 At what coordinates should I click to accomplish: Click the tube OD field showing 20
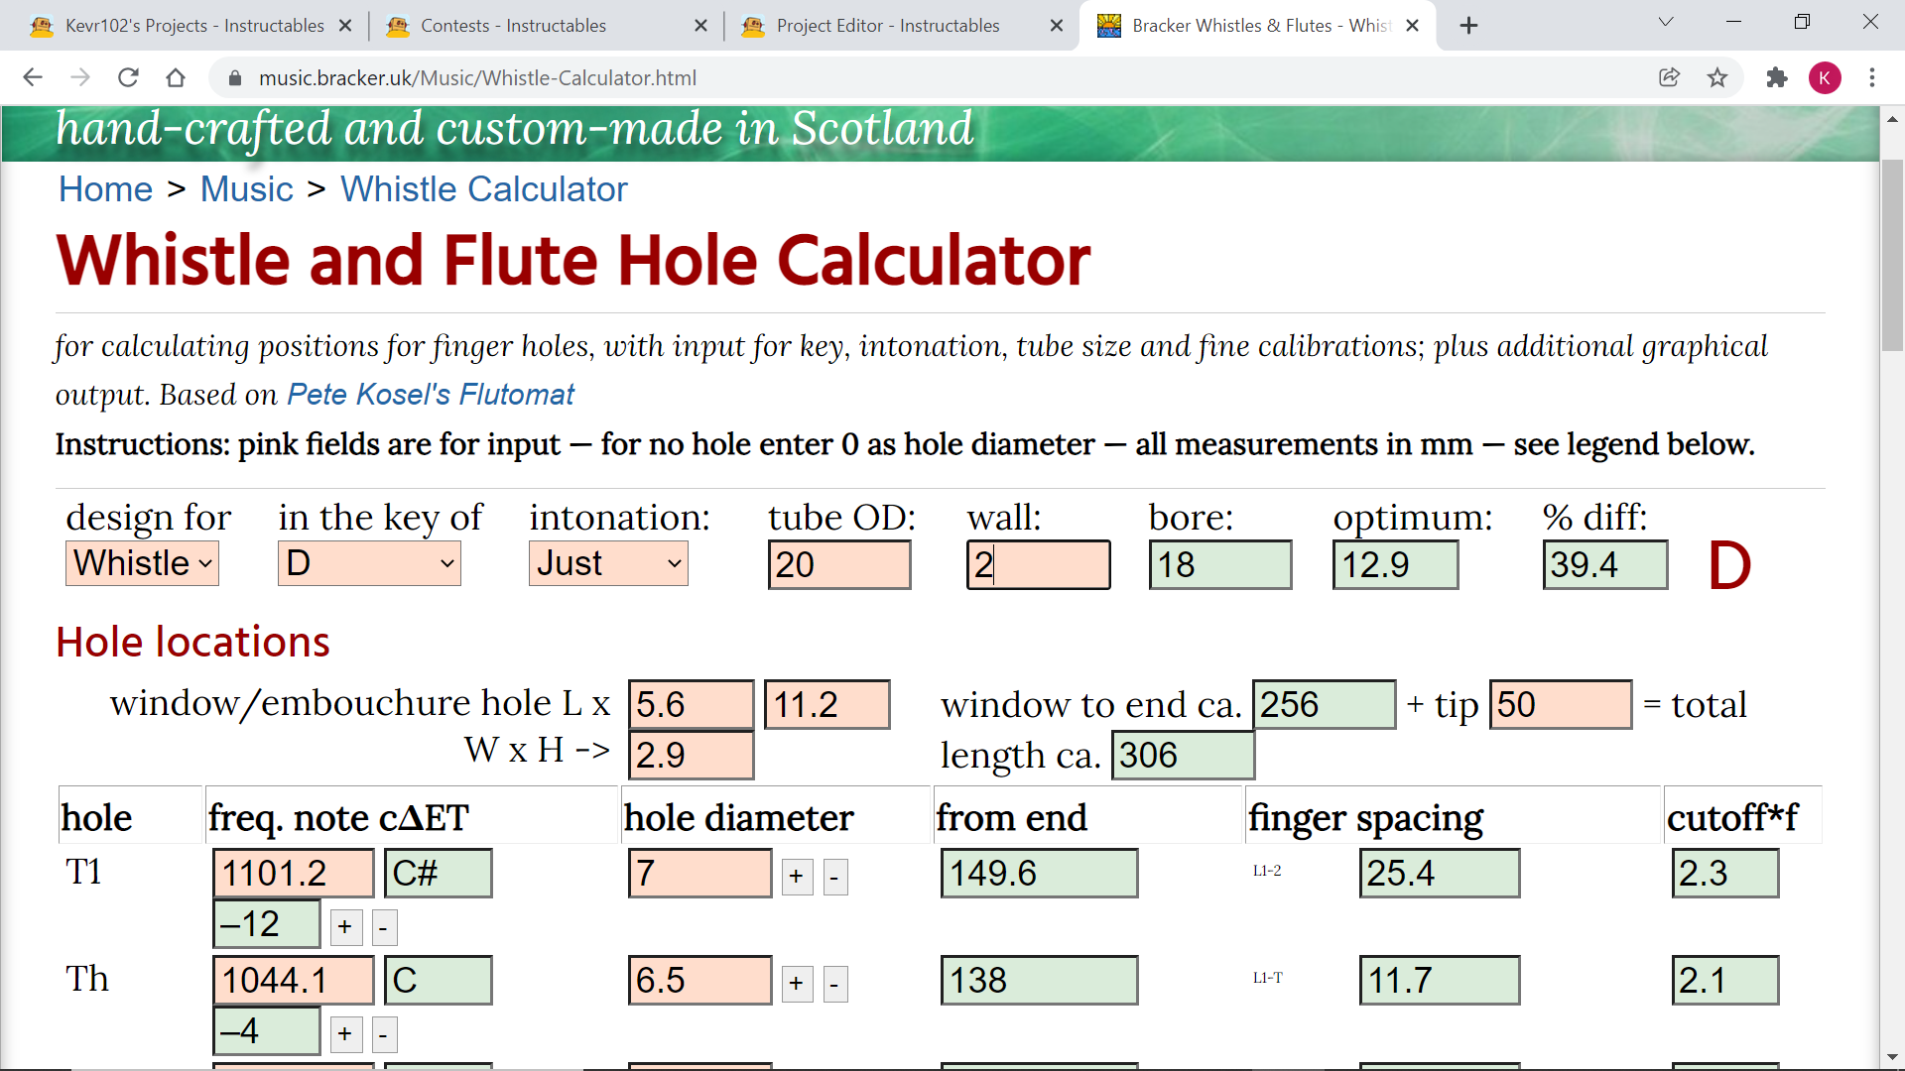click(839, 565)
